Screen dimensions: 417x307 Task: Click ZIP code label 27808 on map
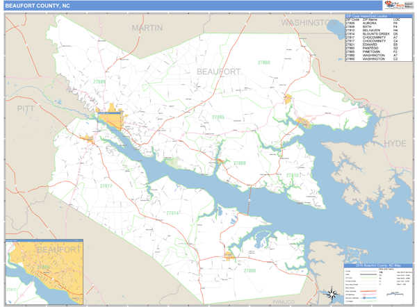click(x=239, y=163)
